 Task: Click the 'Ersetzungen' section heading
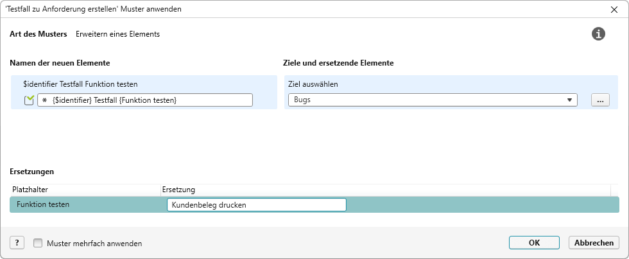[x=32, y=172]
